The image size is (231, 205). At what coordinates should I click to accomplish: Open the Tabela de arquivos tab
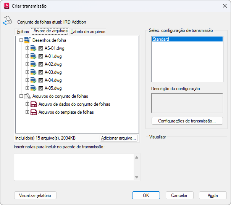click(x=88, y=32)
